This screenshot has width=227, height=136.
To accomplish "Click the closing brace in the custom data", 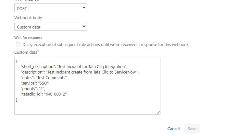I will pos(17,100).
